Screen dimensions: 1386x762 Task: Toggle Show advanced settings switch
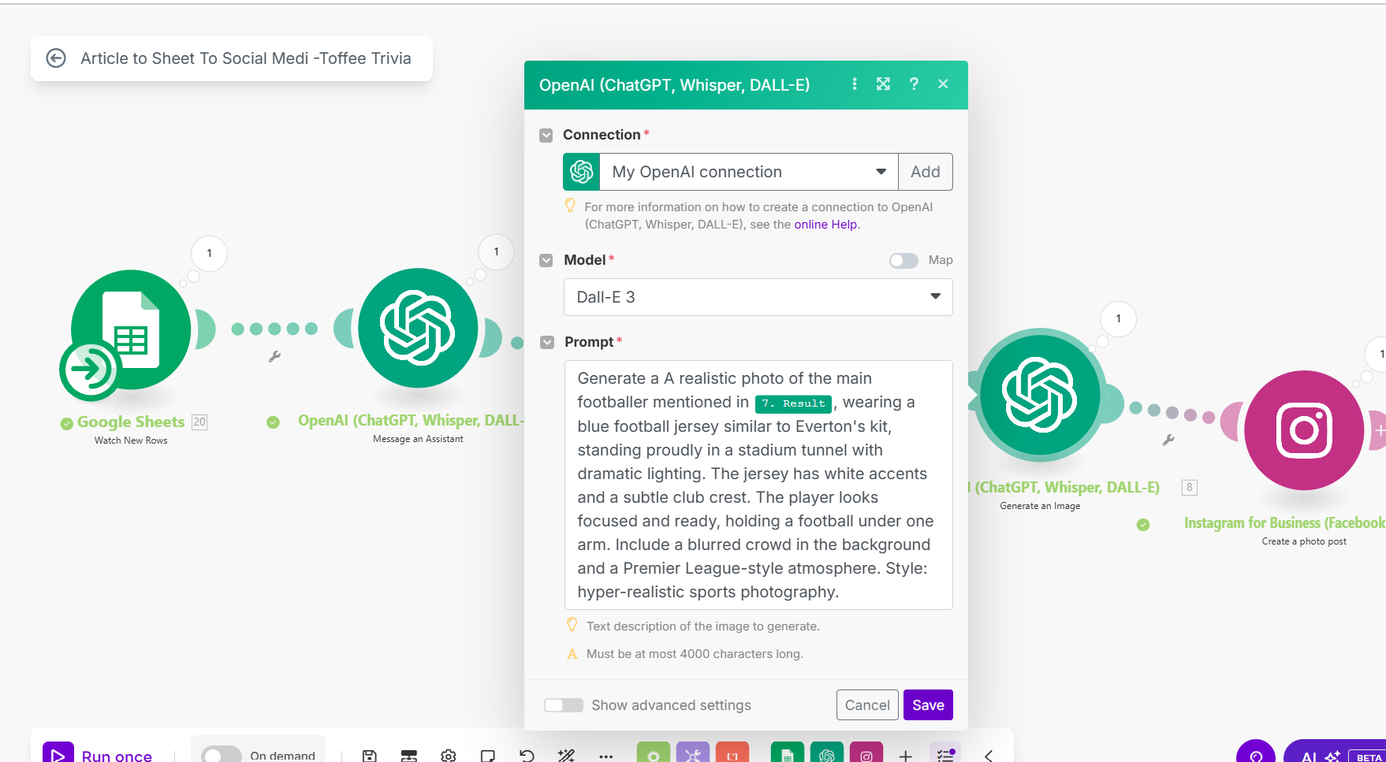pos(564,705)
